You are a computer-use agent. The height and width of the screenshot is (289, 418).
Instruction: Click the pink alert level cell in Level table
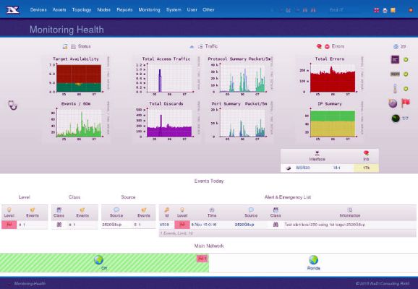(x=9, y=225)
